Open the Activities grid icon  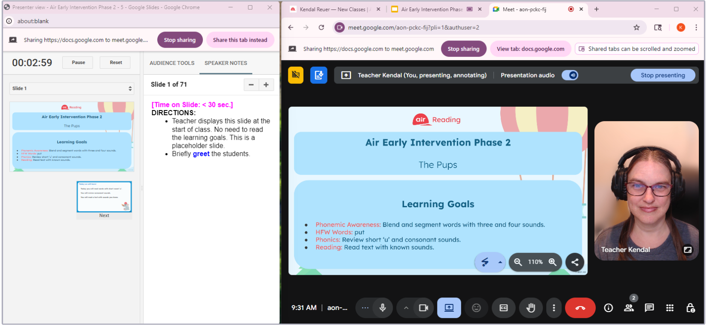pos(670,308)
